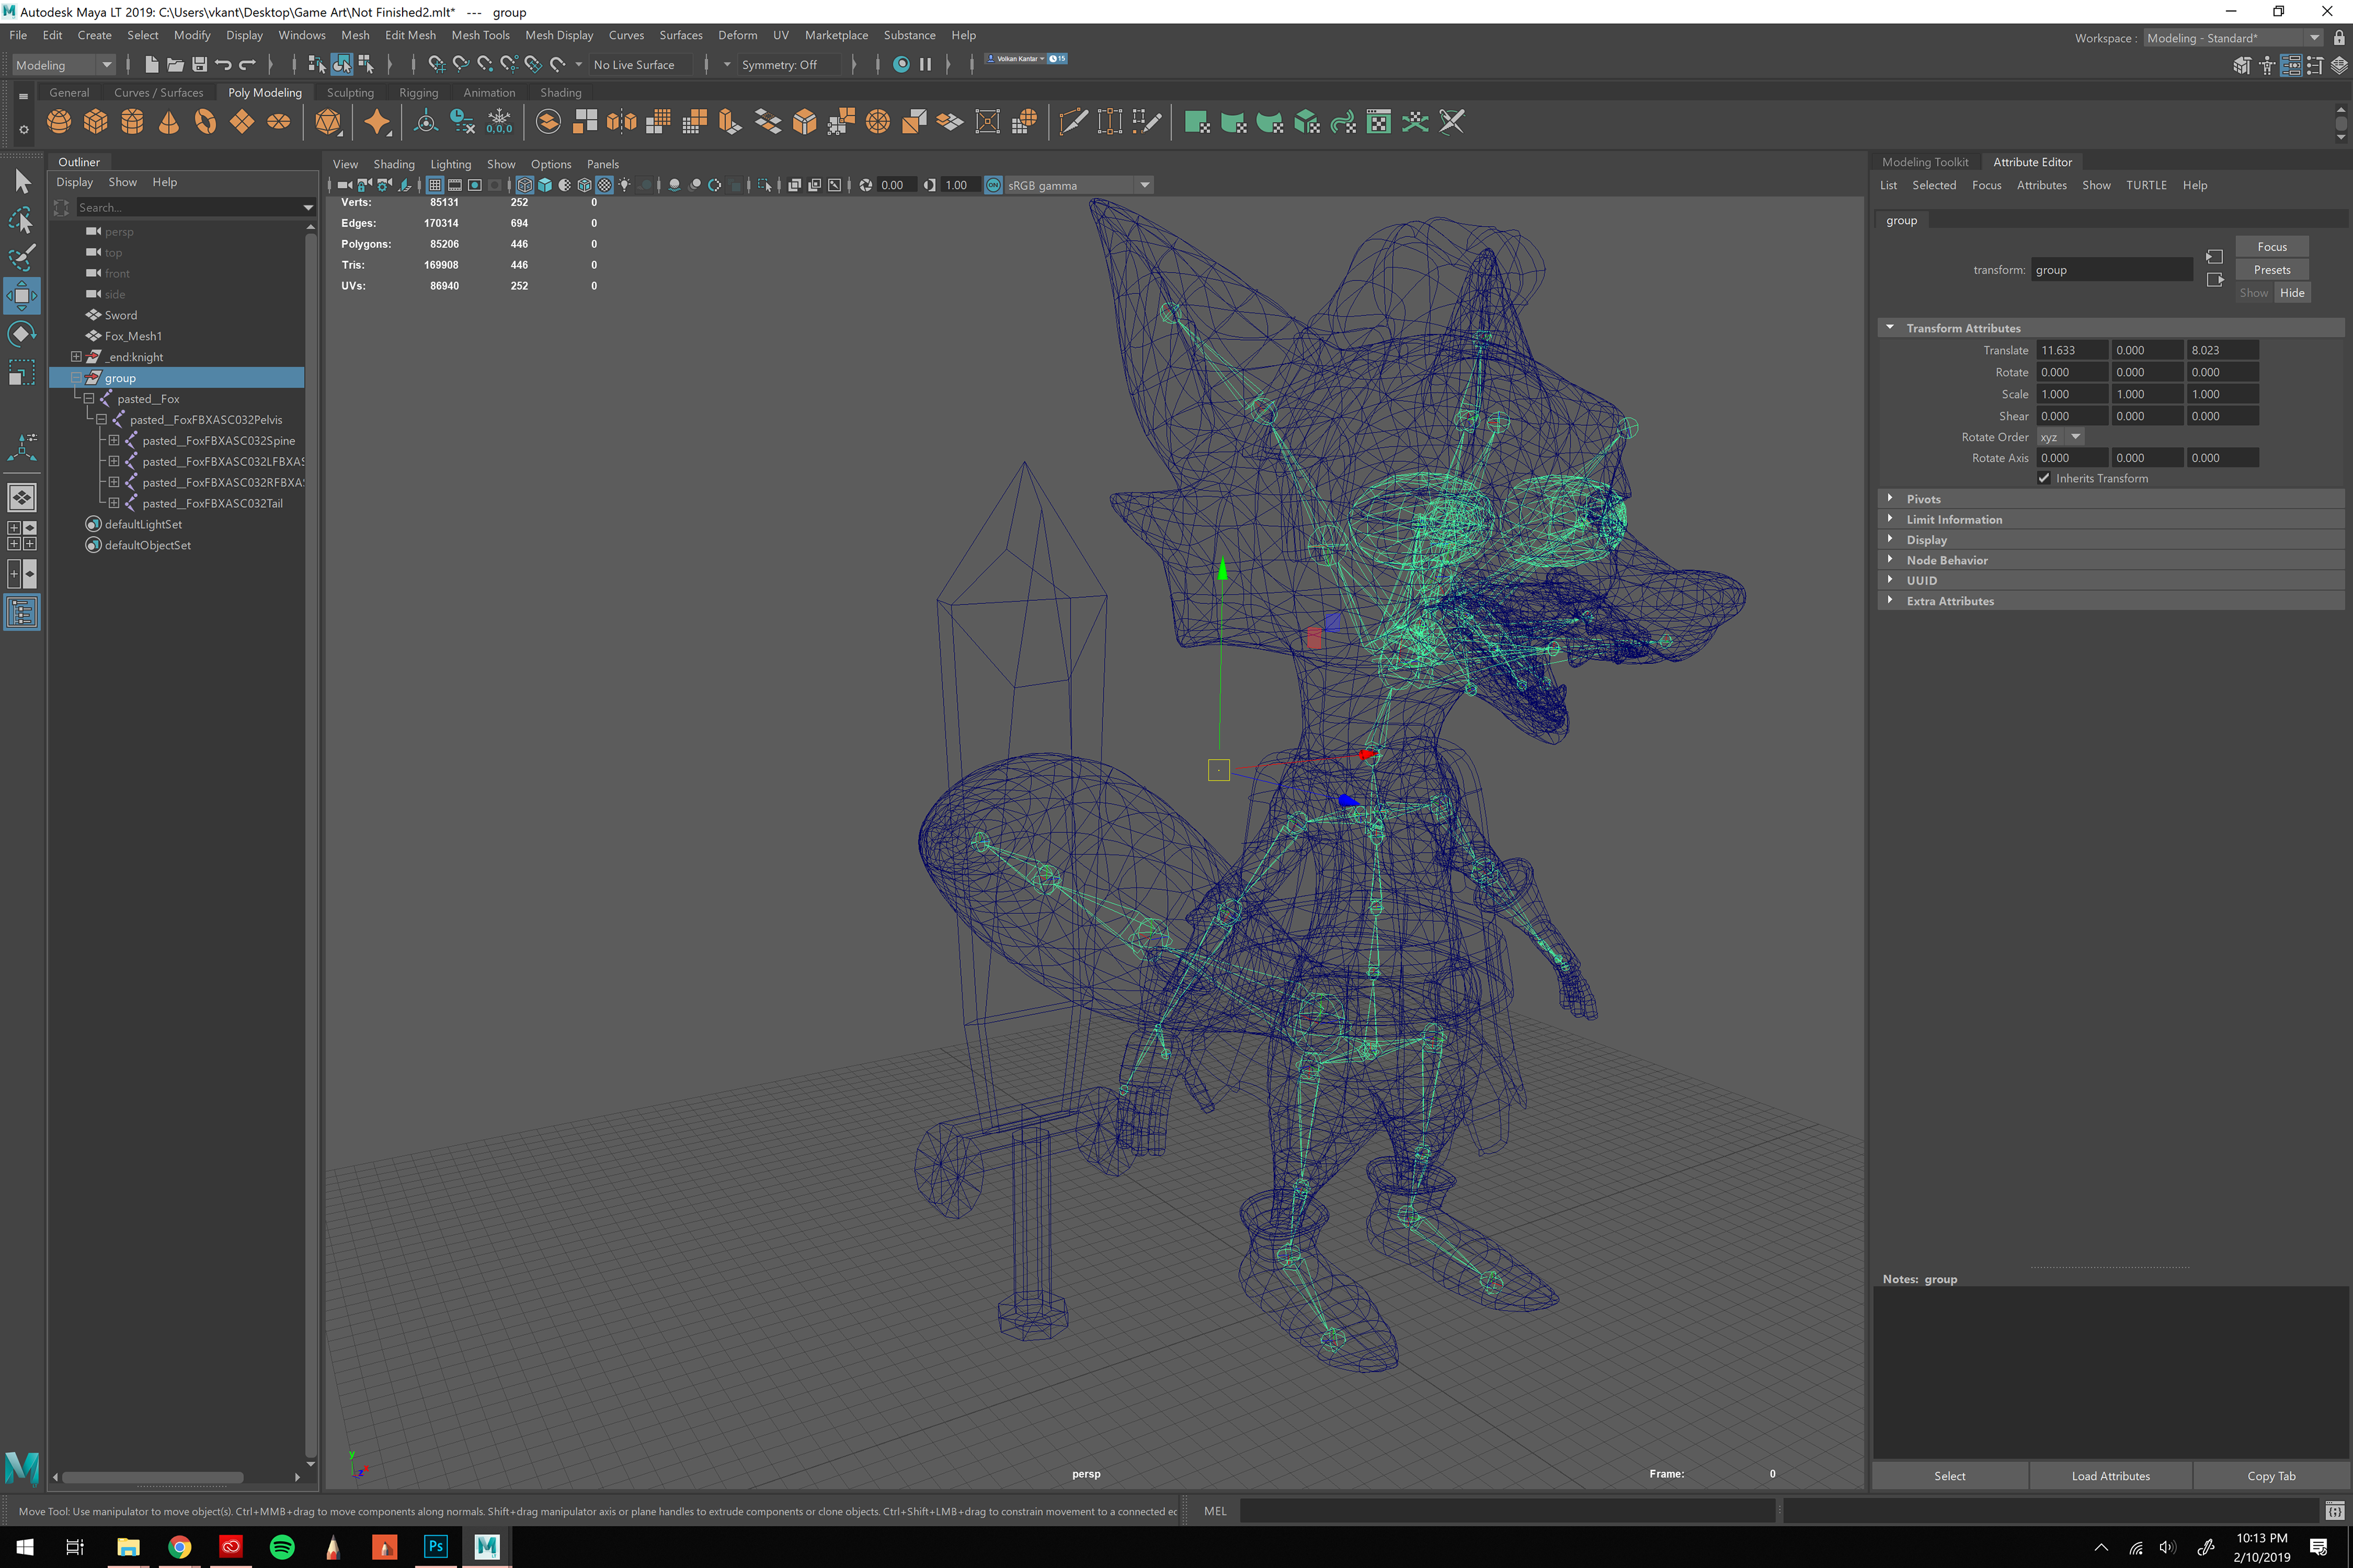Viewport: 2353px width, 1568px height.
Task: Click the Mirror geometry shelf icon
Action: [621, 122]
